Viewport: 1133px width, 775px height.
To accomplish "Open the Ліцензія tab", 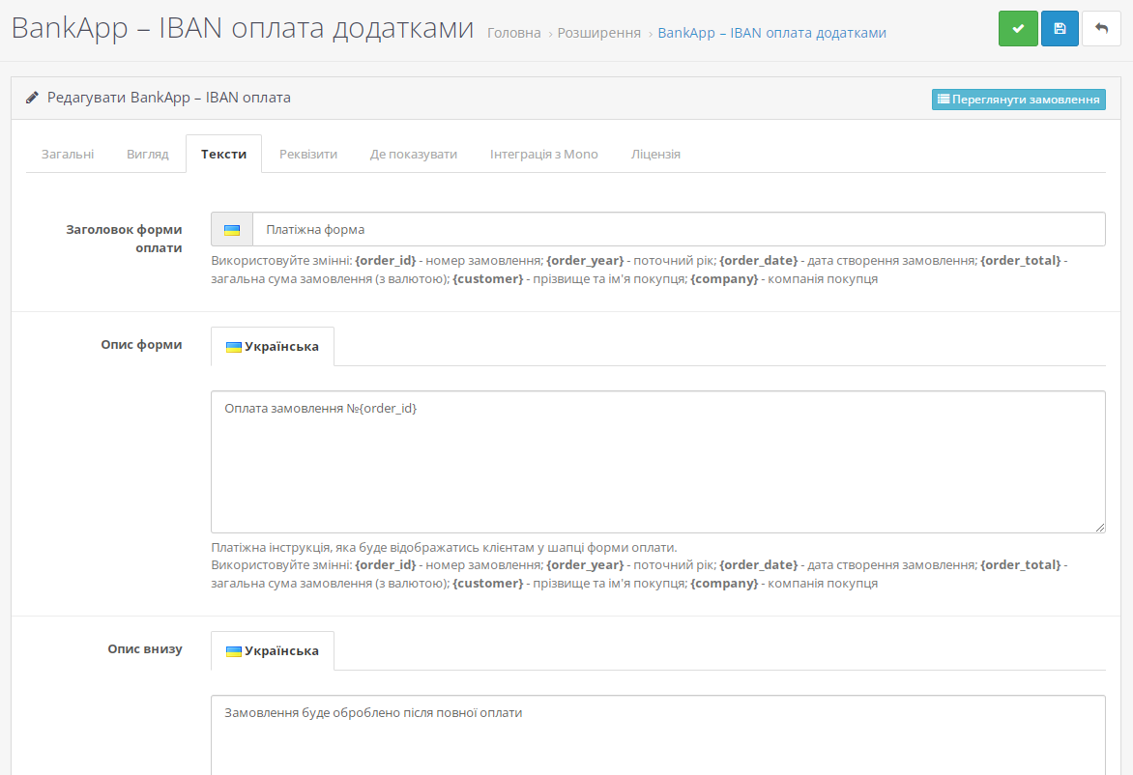I will tap(655, 155).
